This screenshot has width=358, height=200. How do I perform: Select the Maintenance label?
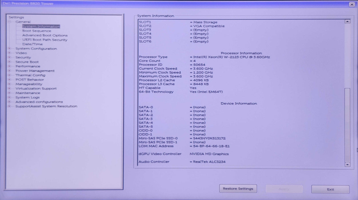(x=28, y=93)
